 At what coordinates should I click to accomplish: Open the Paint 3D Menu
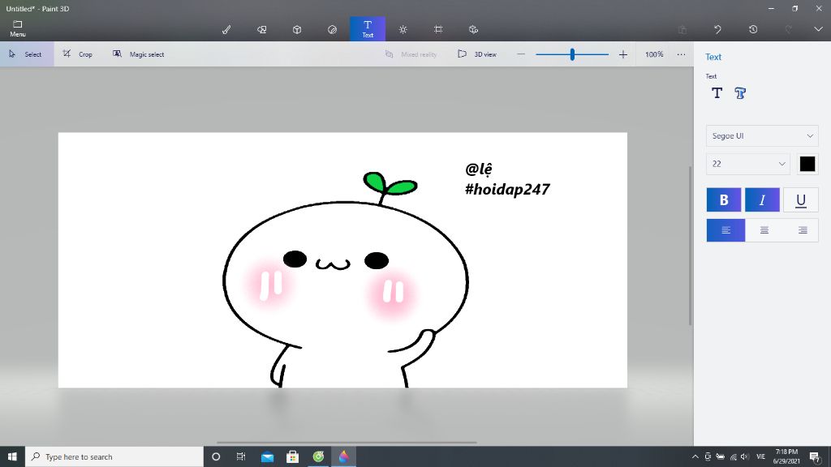tap(18, 28)
